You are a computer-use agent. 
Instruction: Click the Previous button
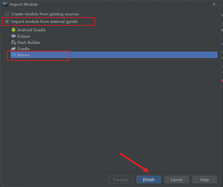coord(121,179)
